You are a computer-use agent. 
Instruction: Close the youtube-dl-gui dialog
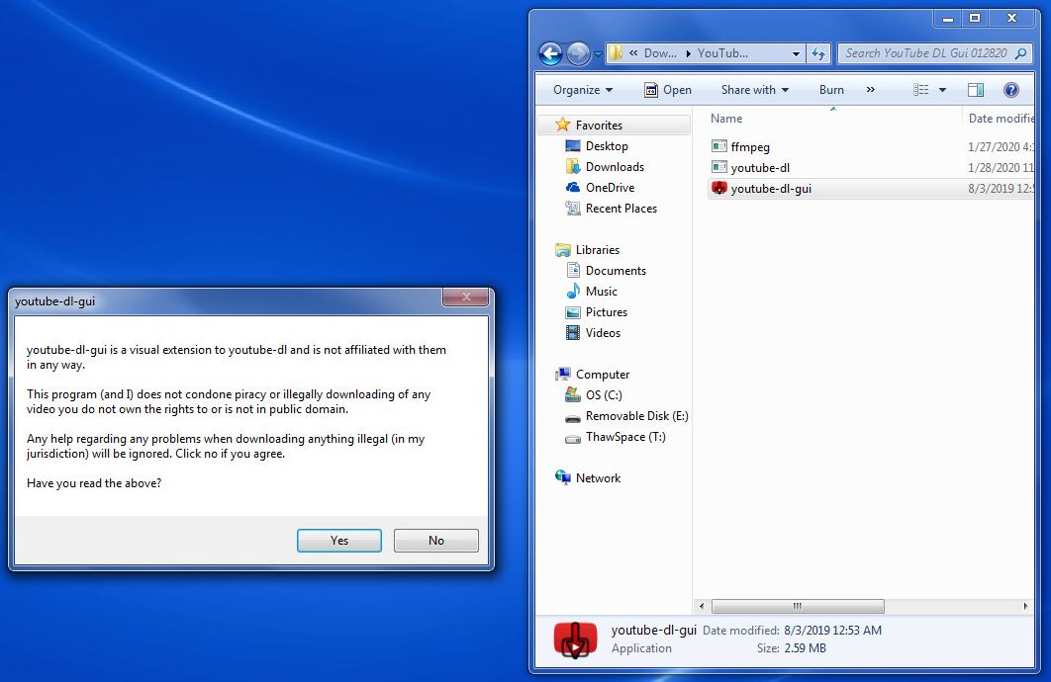(466, 297)
